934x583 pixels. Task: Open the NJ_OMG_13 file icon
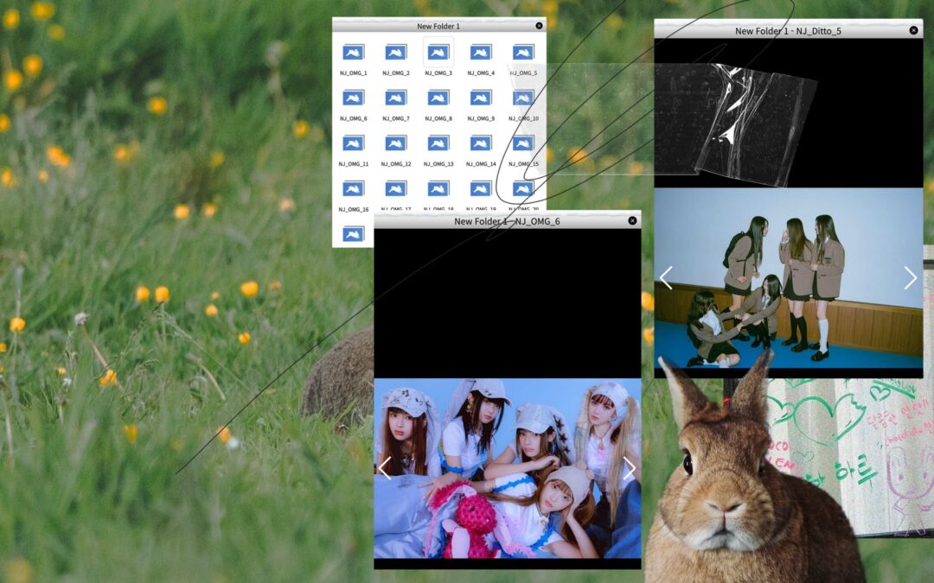438,143
